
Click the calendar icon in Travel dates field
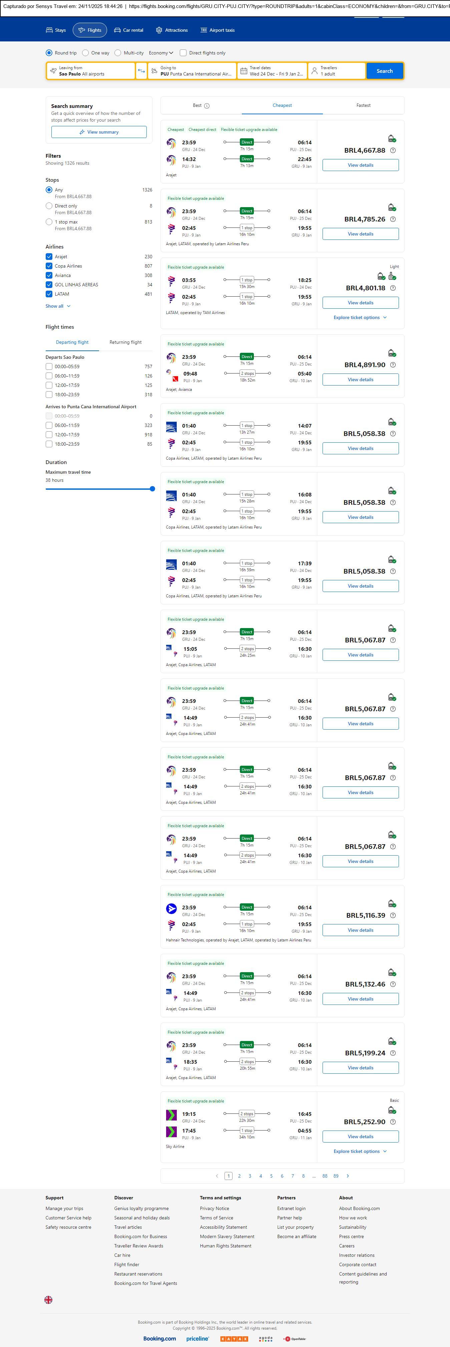click(x=244, y=71)
